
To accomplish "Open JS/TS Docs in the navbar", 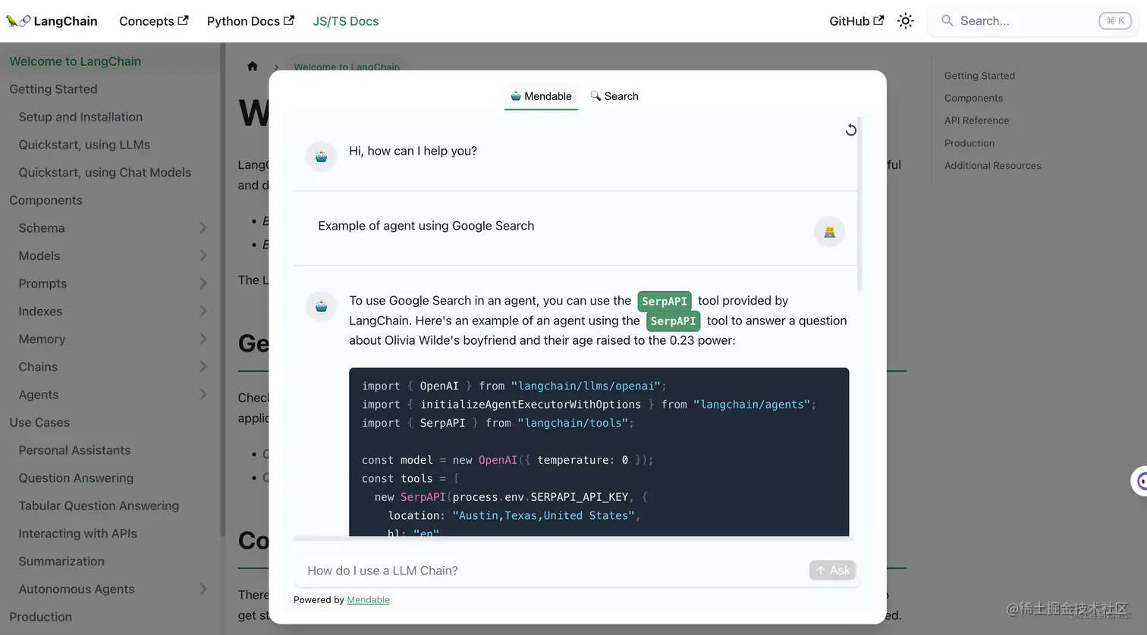I will tap(346, 21).
